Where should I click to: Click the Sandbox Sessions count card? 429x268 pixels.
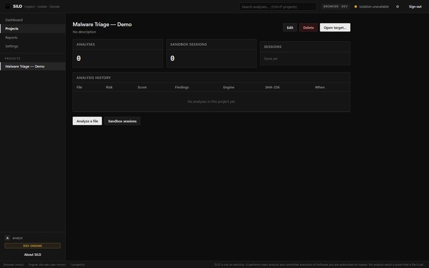[x=211, y=53]
